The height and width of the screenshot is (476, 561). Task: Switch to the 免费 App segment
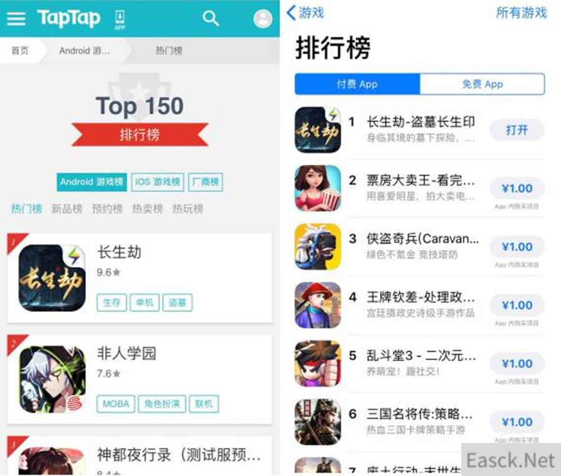(482, 84)
